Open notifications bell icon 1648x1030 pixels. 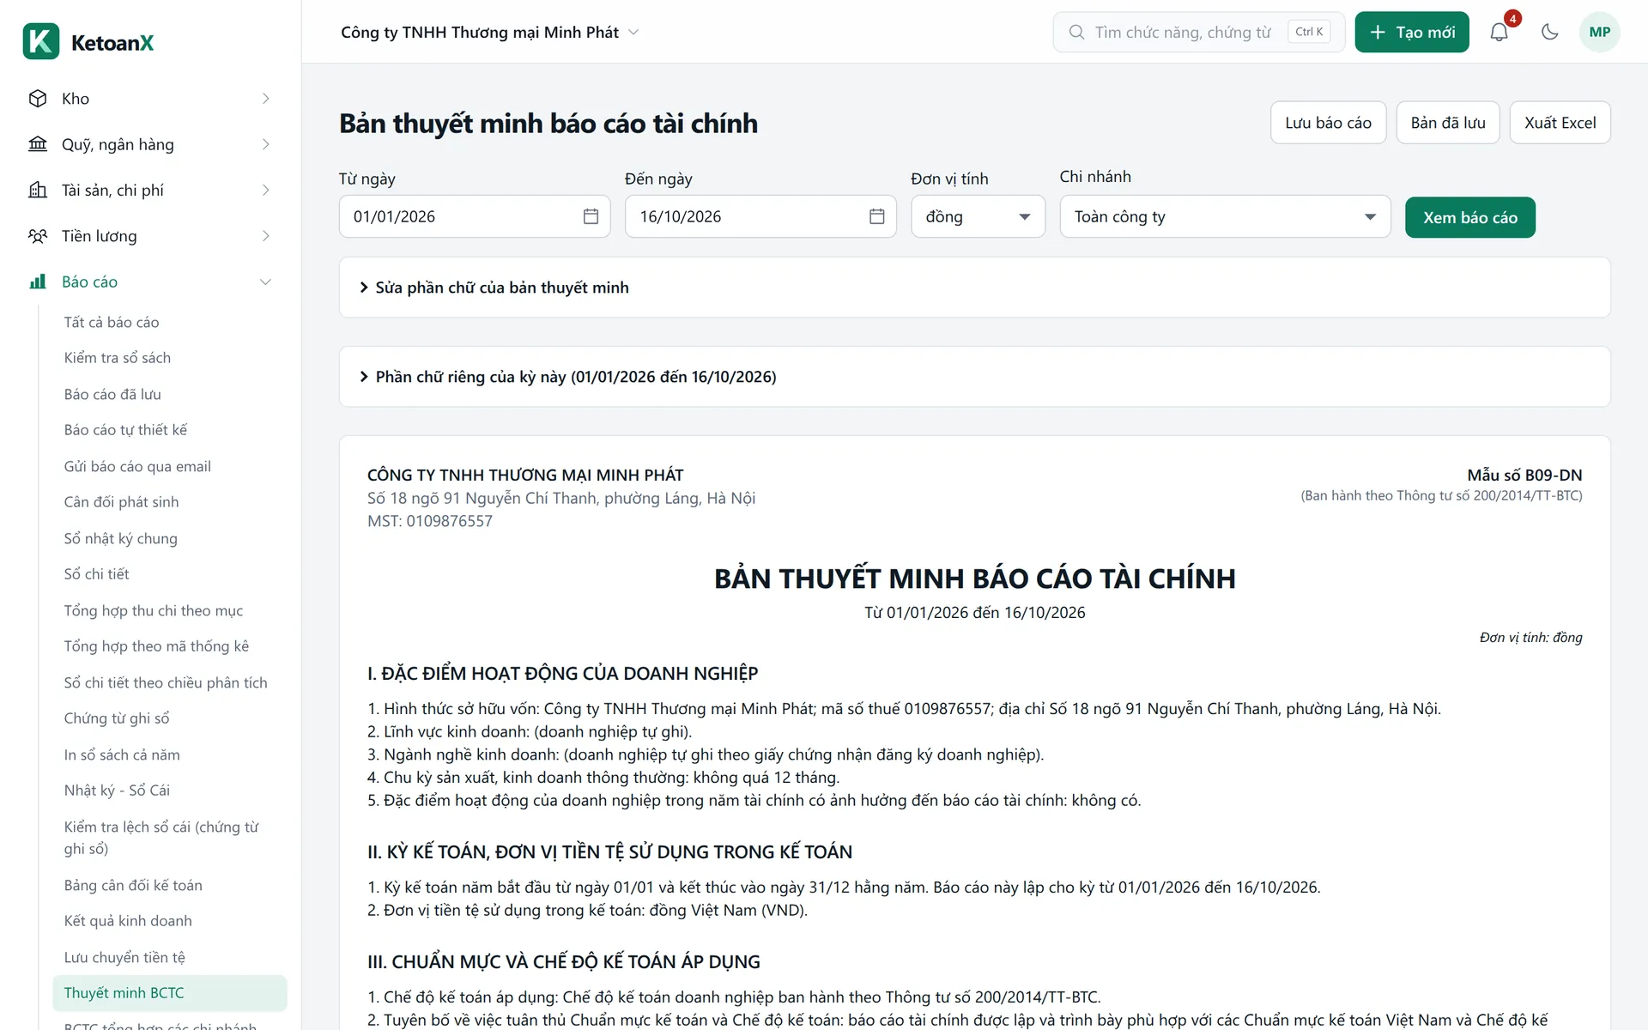point(1499,32)
